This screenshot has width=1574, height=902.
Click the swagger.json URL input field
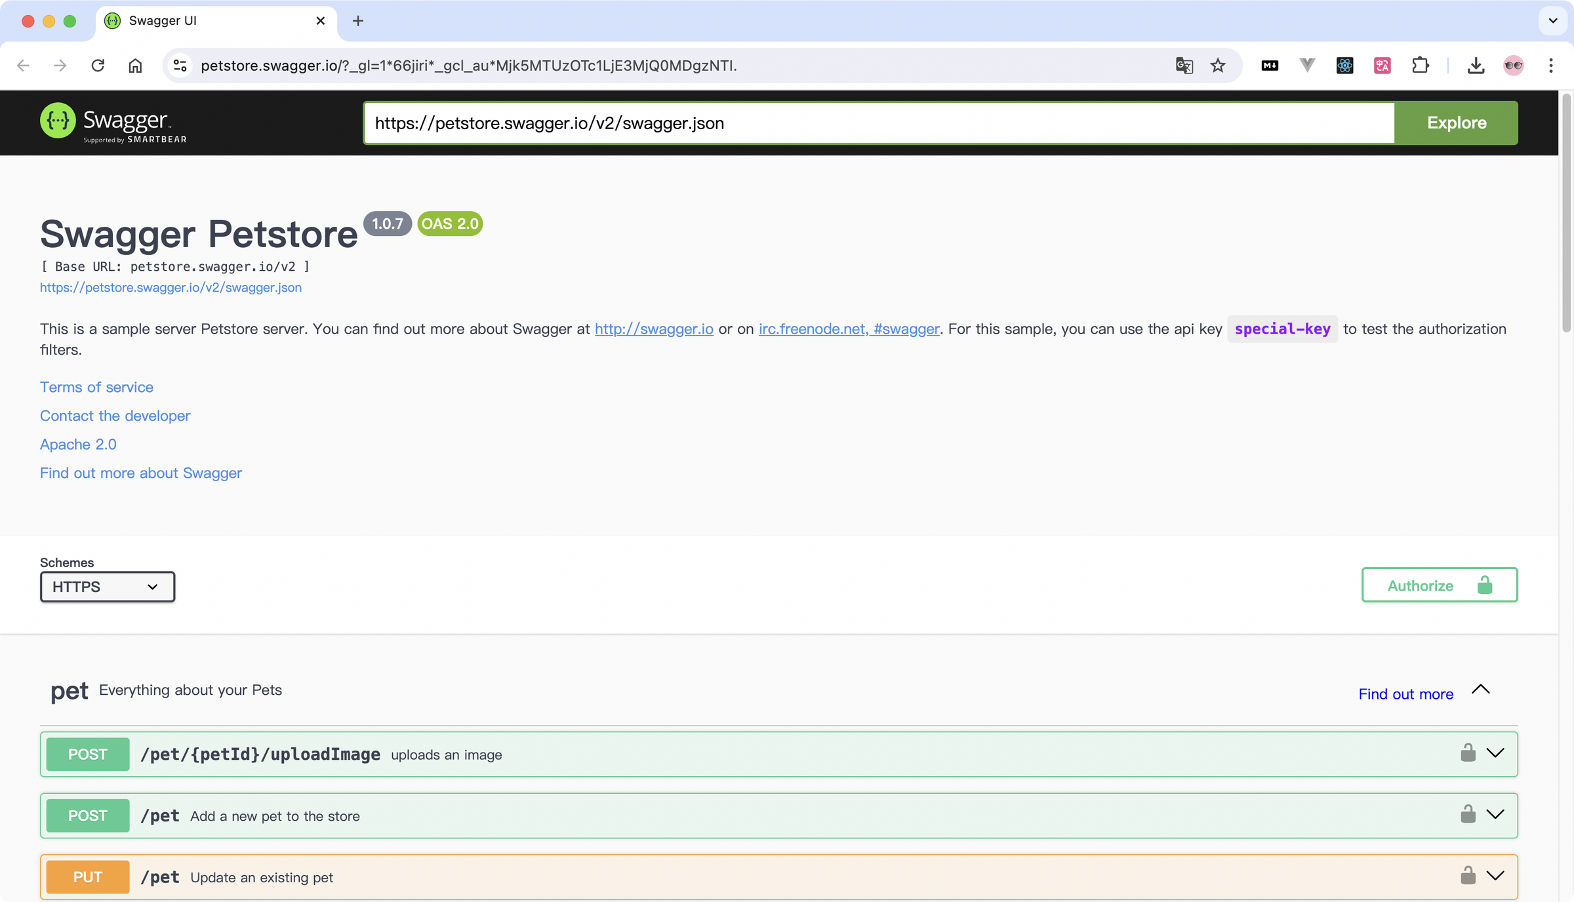point(879,123)
